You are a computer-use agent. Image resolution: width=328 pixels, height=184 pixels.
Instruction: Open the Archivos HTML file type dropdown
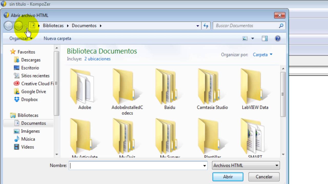[246, 166]
